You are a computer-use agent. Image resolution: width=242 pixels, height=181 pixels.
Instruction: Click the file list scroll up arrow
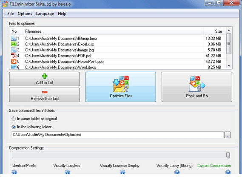tap(229, 30)
